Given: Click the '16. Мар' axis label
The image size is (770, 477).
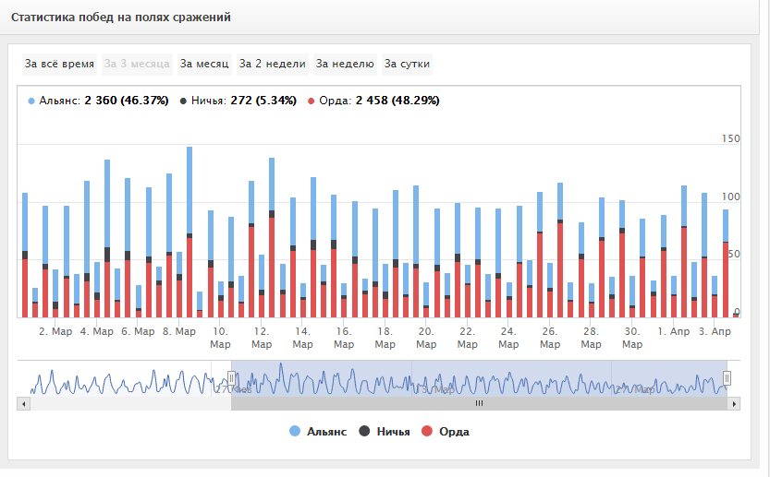Looking at the screenshot, I should tap(344, 339).
